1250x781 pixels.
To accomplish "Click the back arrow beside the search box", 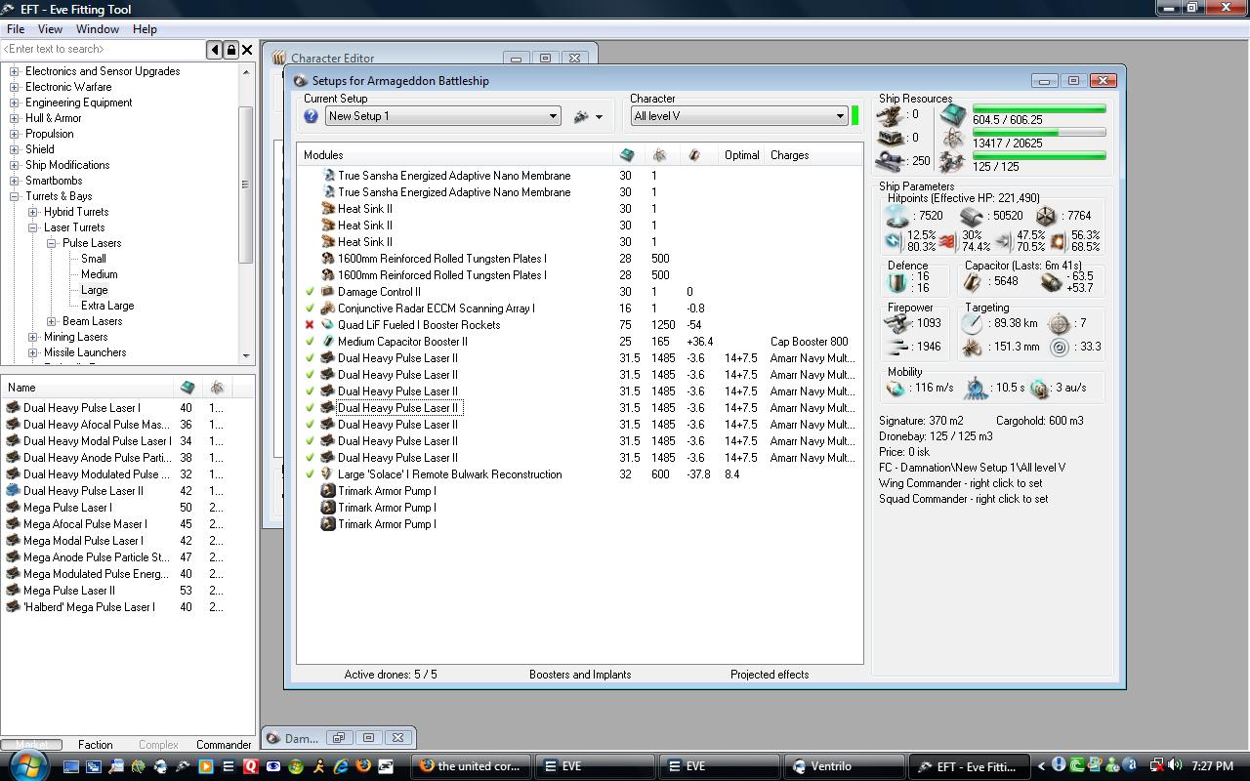I will click(215, 50).
